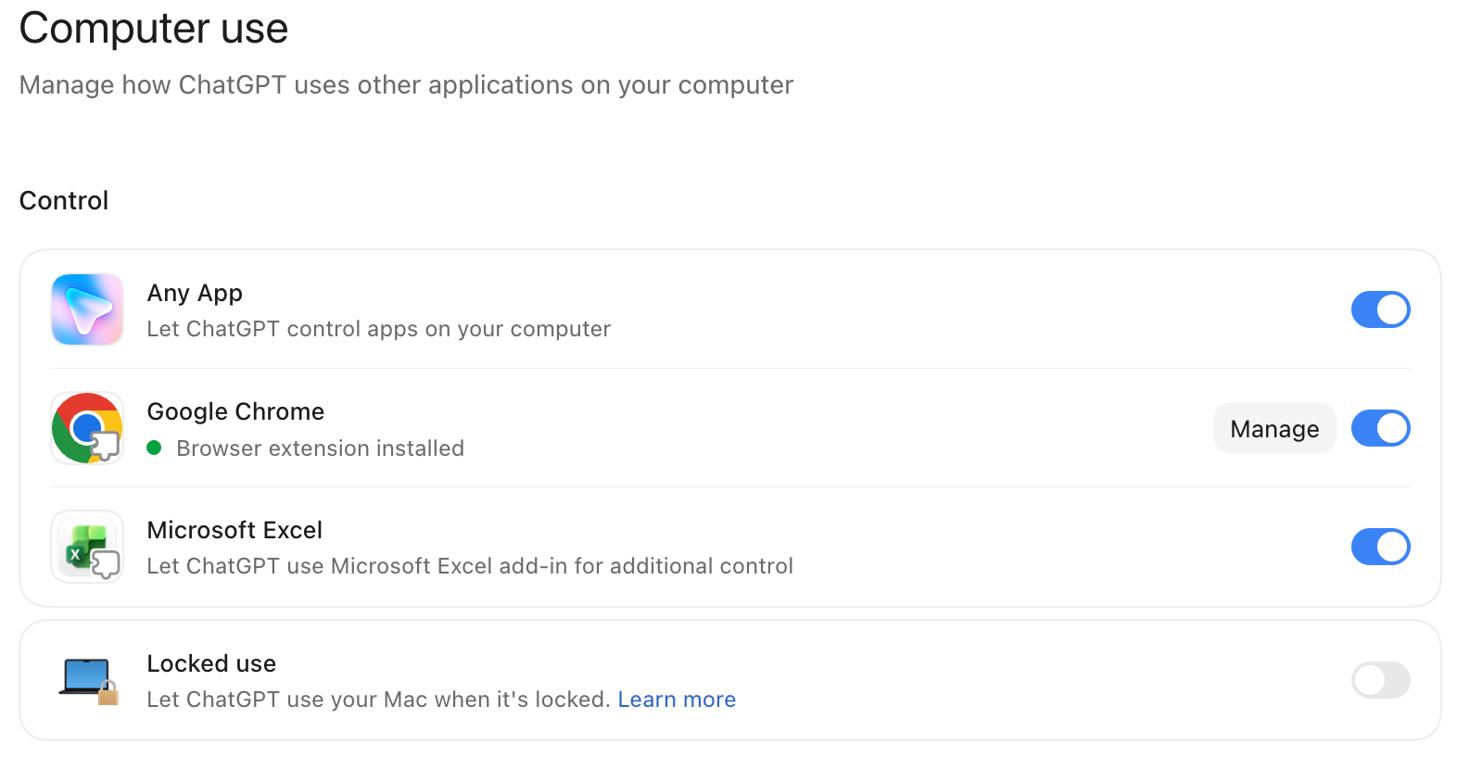Click the locked laptop icon
Image resolution: width=1457 pixels, height=769 pixels.
(x=89, y=681)
